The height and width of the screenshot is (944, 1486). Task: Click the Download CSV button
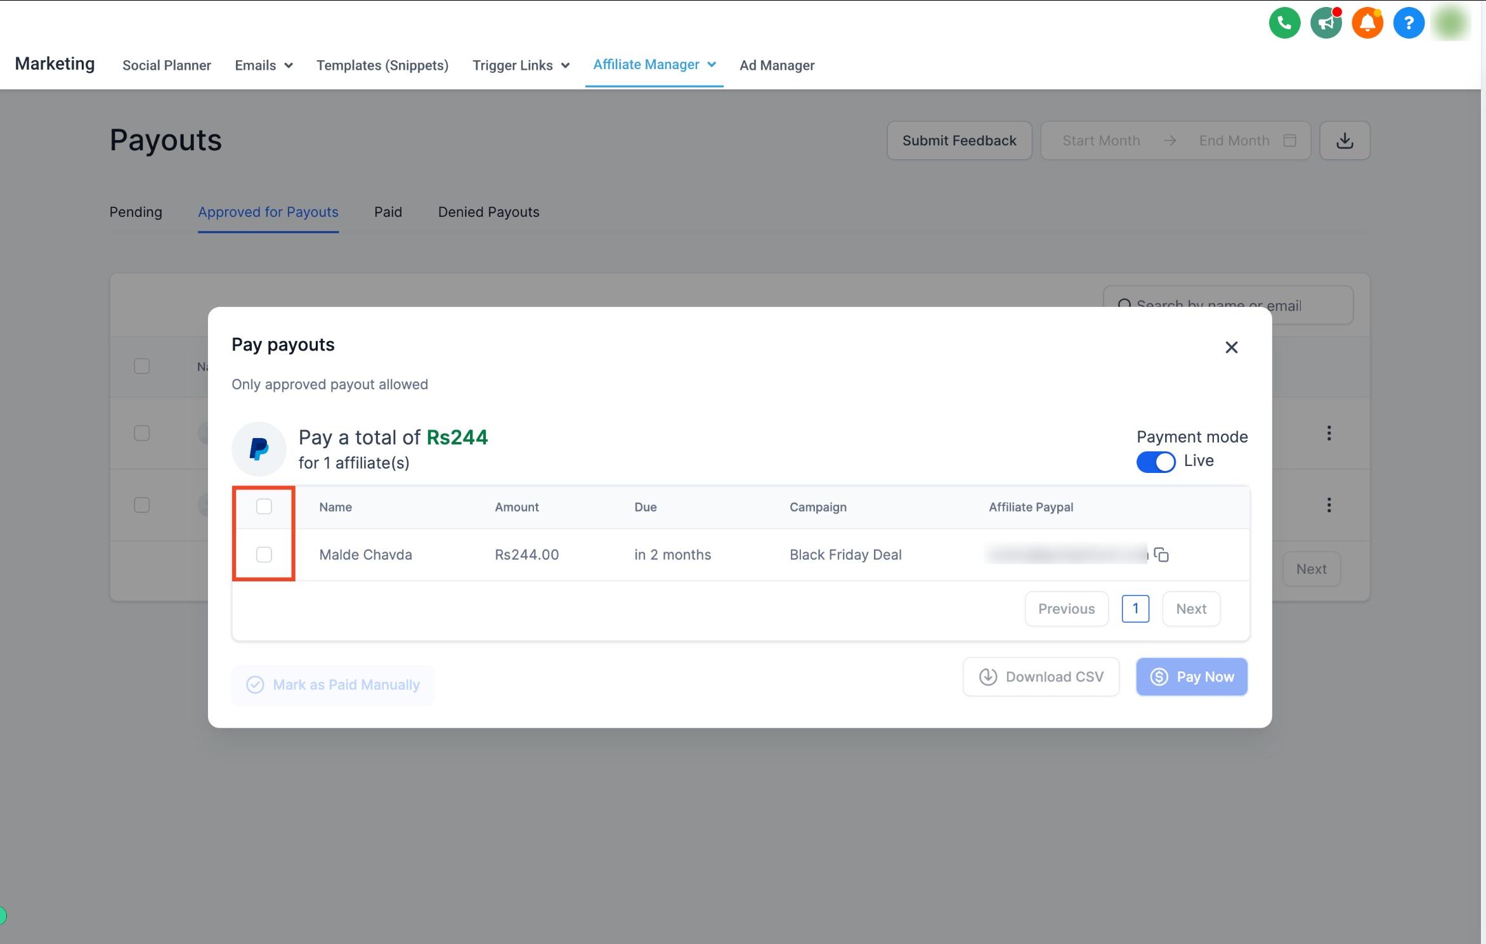point(1041,676)
